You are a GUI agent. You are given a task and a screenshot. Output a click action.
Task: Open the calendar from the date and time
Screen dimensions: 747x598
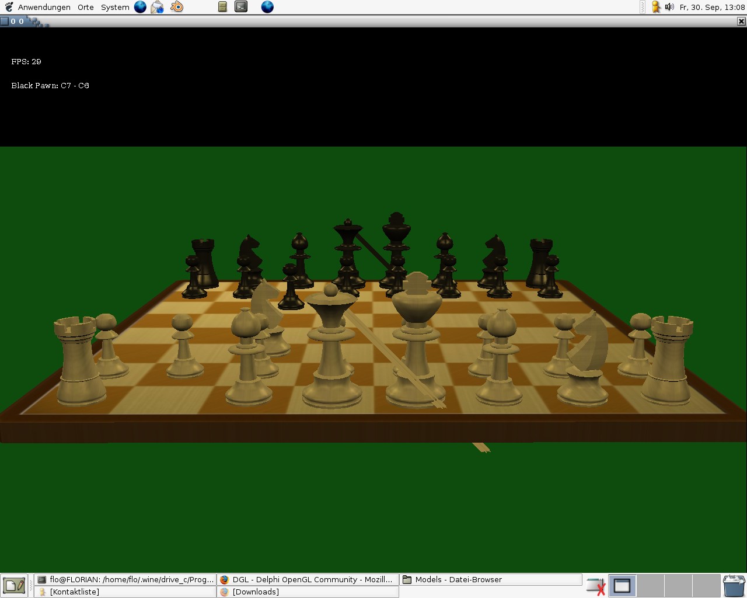(712, 7)
